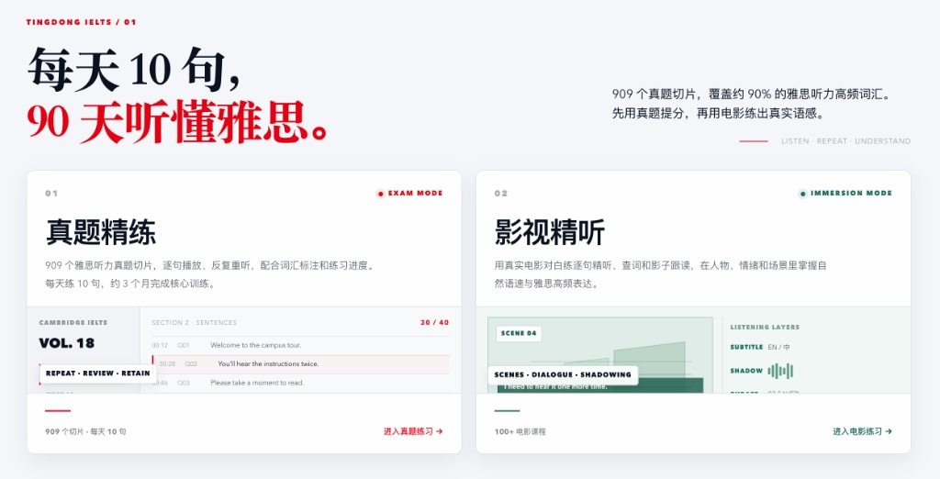Click the LISTENING LAYERS heading
Viewport: 940px width, 479px height.
coord(765,328)
